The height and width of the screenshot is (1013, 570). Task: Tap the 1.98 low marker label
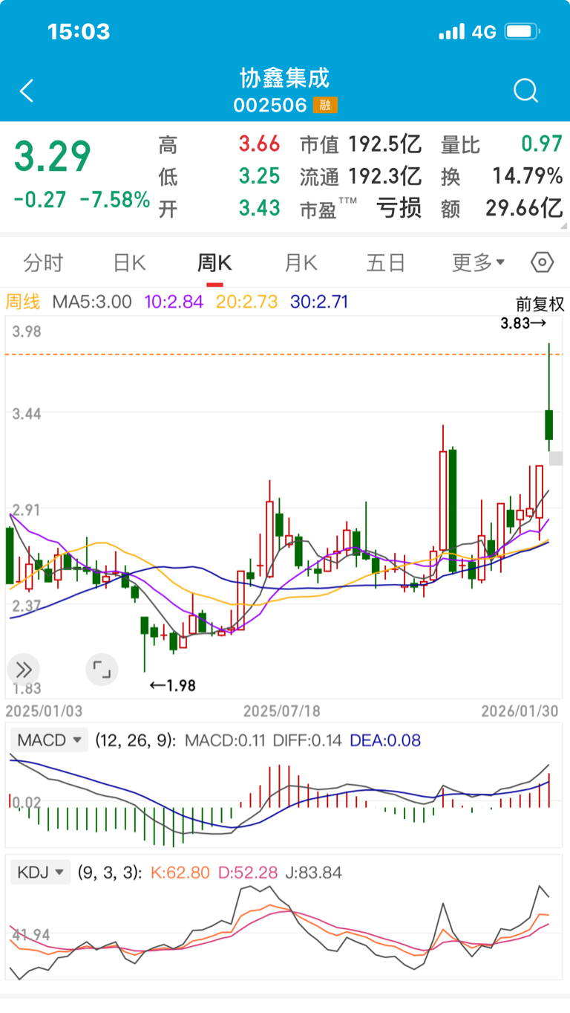(x=173, y=685)
